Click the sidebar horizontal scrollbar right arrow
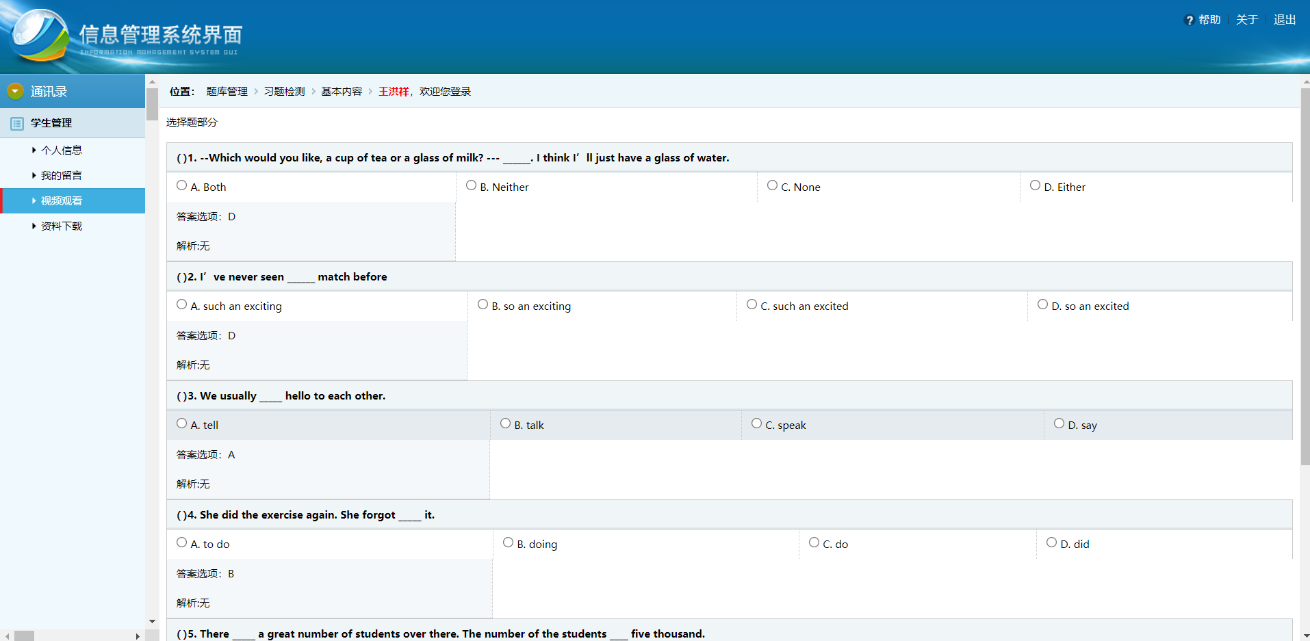Screen dimensions: 1310x641 138,636
